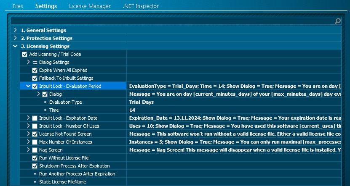Collapse Inbuilt Lock - Evaluation Period node
This screenshot has width=350, height=186.
[x=29, y=86]
